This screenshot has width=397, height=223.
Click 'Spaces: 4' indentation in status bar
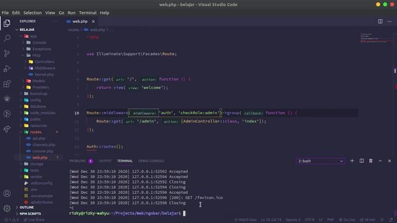click(293, 220)
